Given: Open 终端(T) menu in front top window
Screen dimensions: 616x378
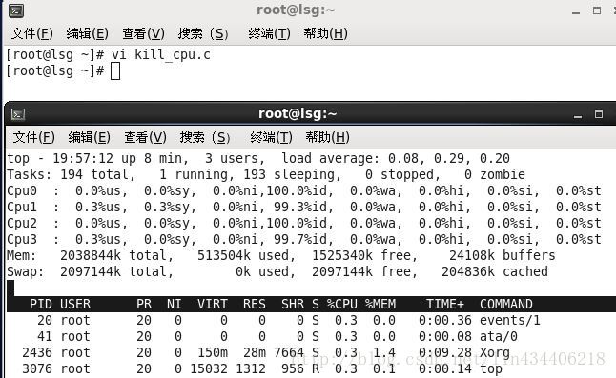Looking at the screenshot, I should pyautogui.click(x=271, y=138).
